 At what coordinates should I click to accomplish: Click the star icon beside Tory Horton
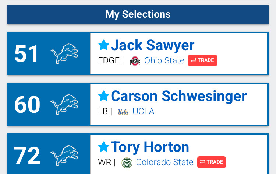point(104,147)
